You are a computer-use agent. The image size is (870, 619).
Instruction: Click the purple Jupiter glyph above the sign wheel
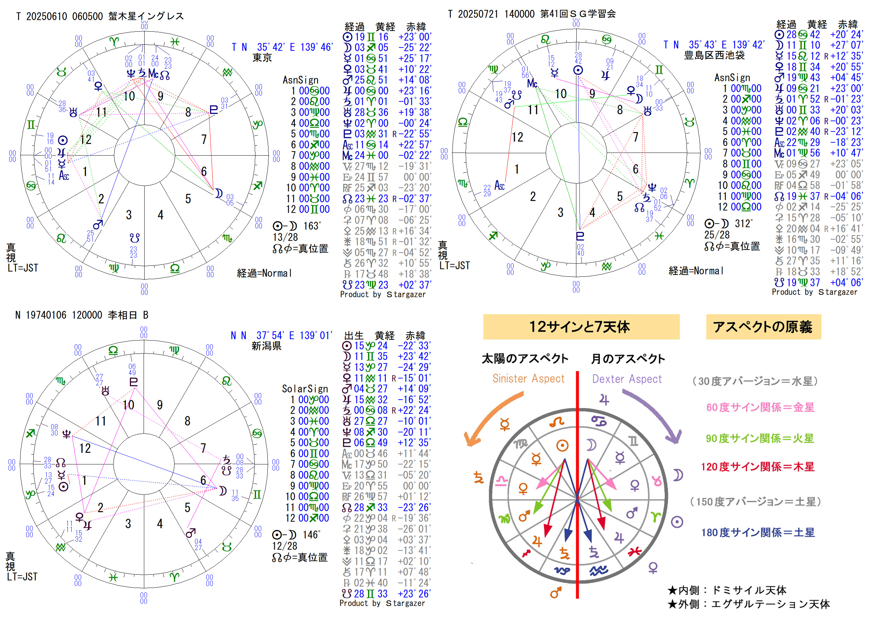pos(604,400)
